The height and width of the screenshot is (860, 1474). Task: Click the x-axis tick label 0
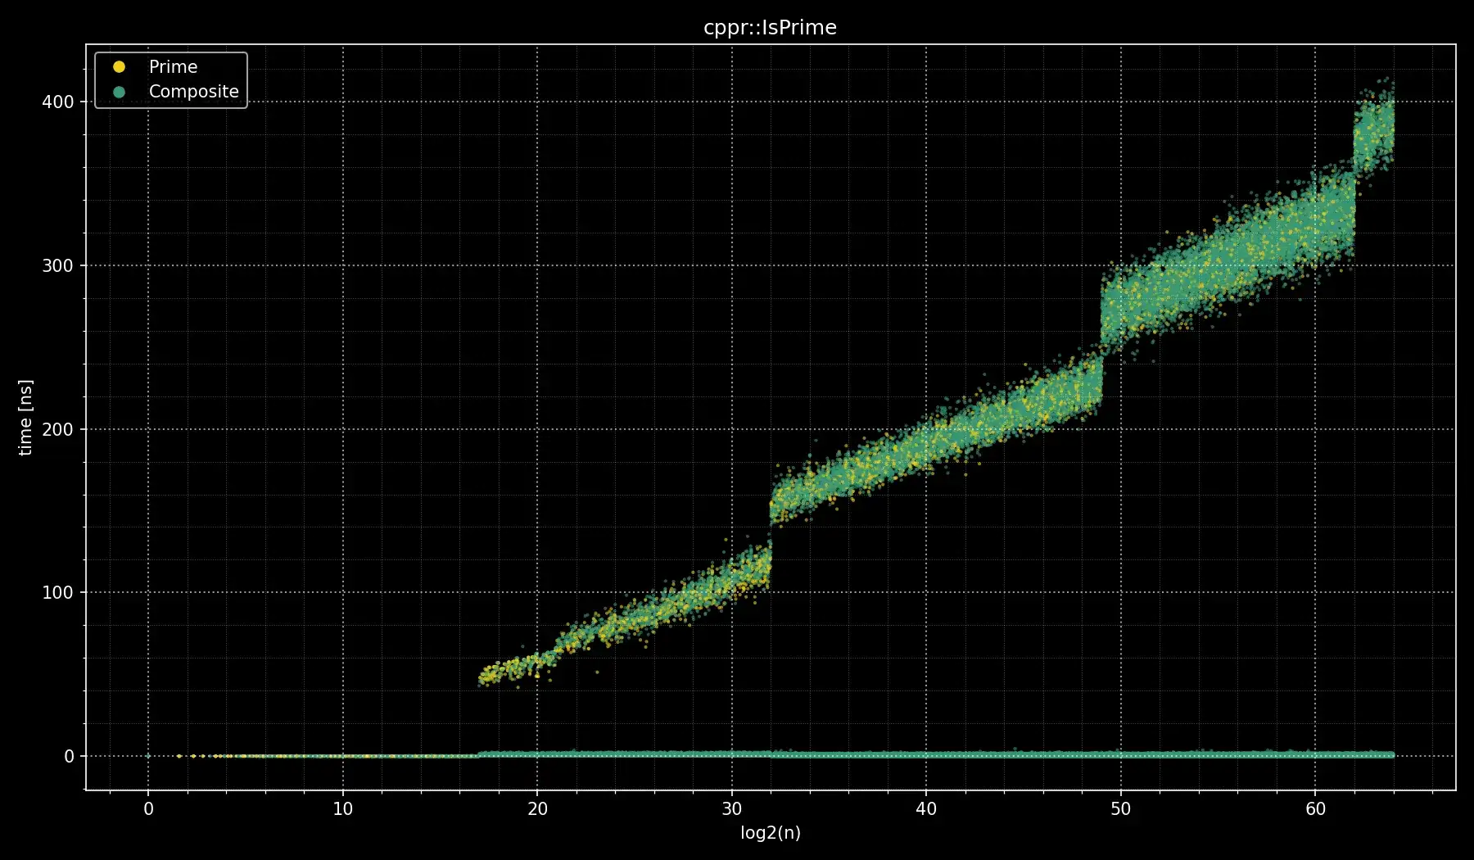click(148, 809)
